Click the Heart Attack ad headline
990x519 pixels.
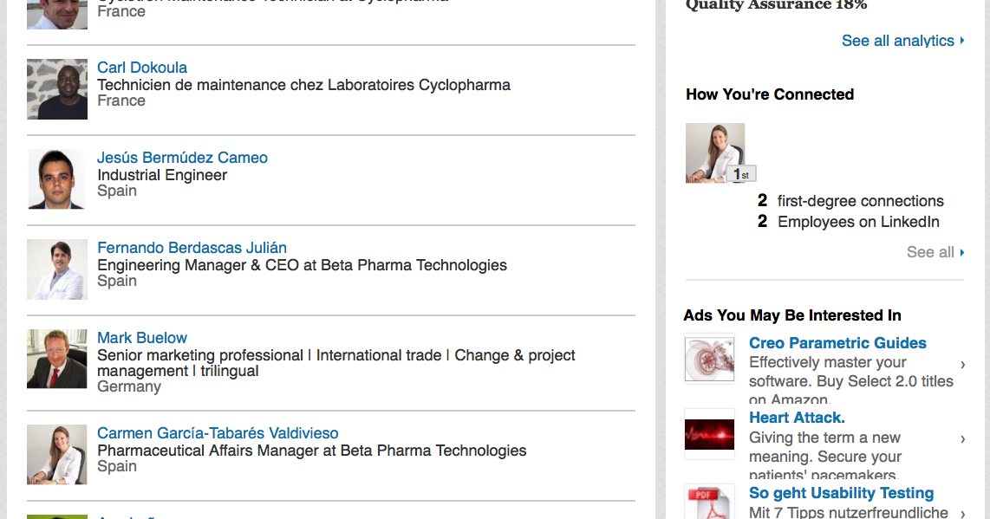coord(796,418)
